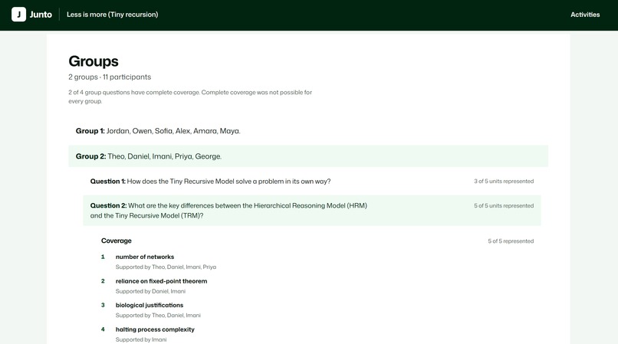The image size is (618, 344).
Task: Select coverage unit 'number of networks'
Action: click(x=145, y=257)
